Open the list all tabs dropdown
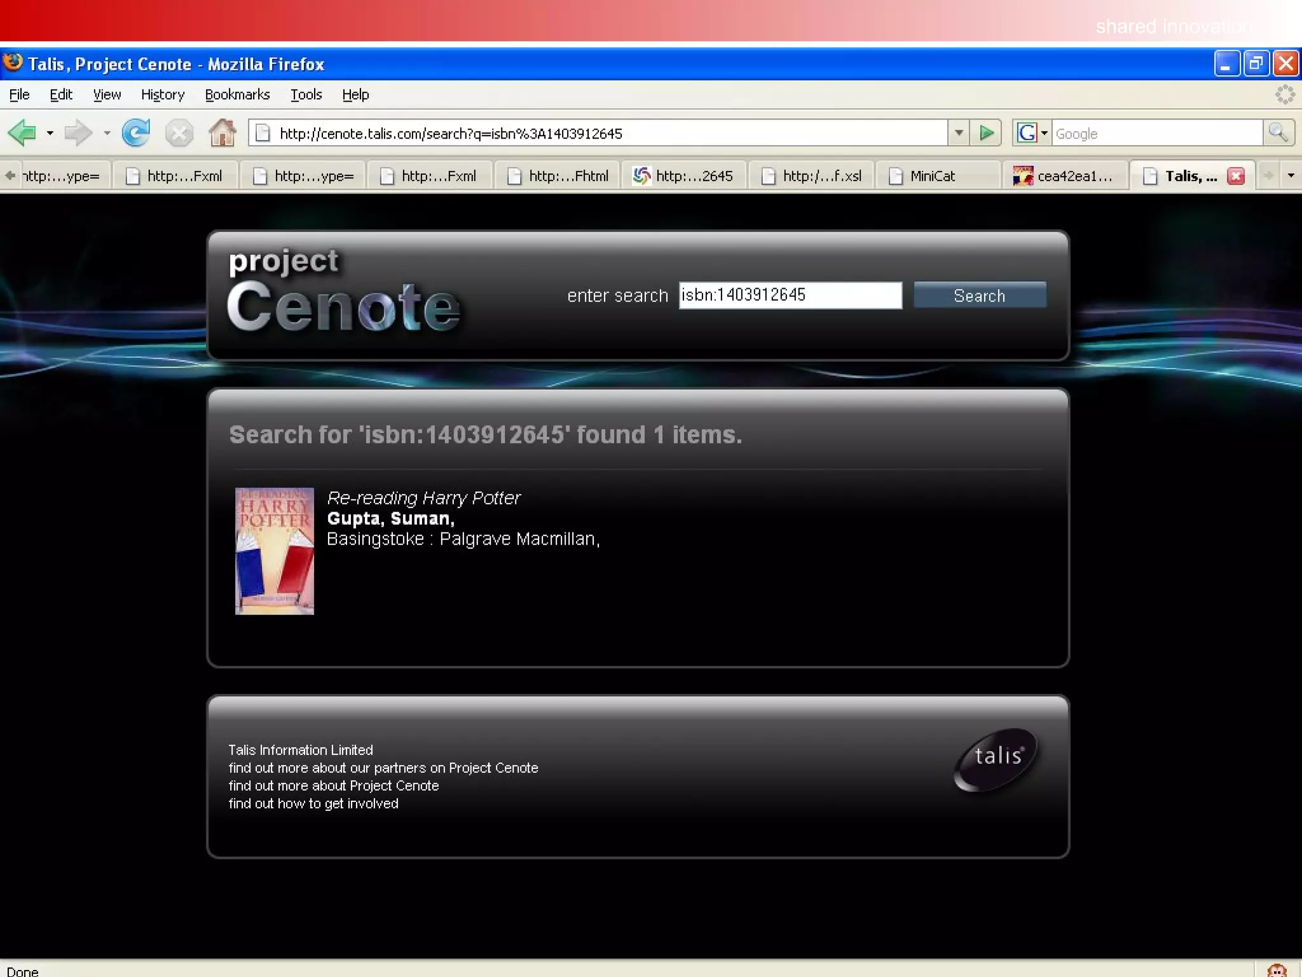This screenshot has width=1302, height=977. pos(1291,176)
